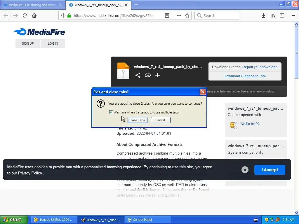The width and height of the screenshot is (299, 224).
Task: Click the orange zip file icon
Action: [123, 71]
